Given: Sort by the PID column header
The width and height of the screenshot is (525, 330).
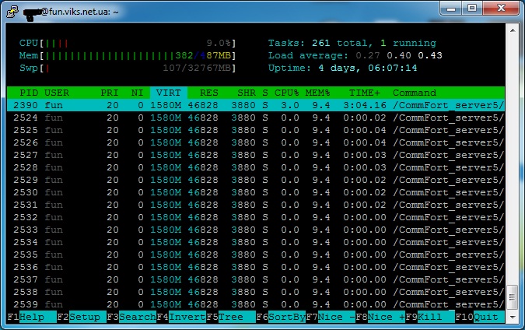Looking at the screenshot, I should (29, 93).
